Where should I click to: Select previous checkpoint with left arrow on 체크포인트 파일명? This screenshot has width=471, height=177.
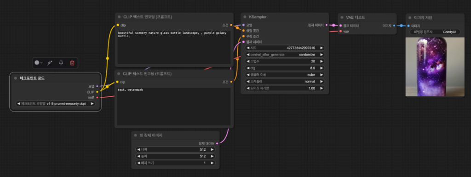tap(18, 104)
